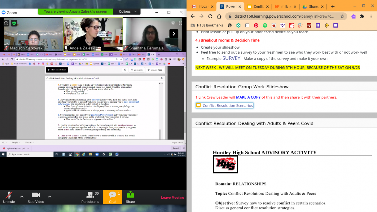Open the red SRF bookmark
377x212 pixels.
pos(309,25)
